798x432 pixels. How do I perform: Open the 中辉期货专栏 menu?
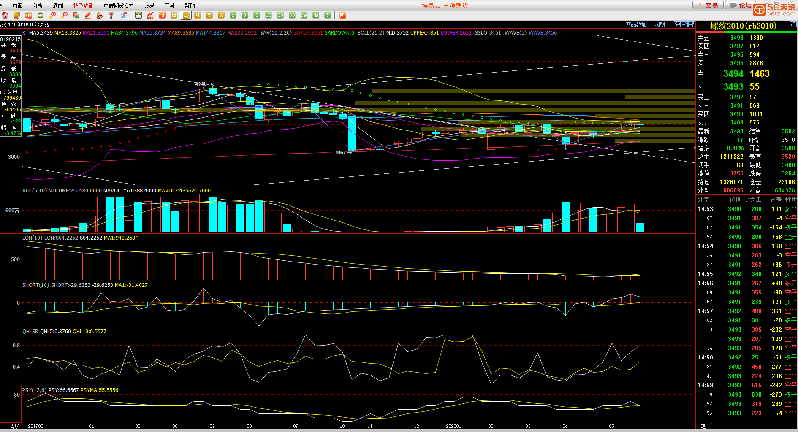(119, 5)
